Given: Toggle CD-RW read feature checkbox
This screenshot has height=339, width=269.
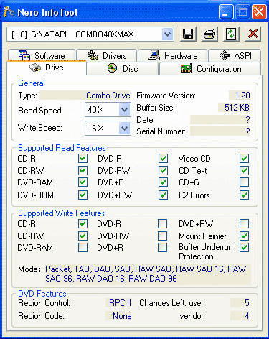Looking at the screenshot, I should click(82, 171).
